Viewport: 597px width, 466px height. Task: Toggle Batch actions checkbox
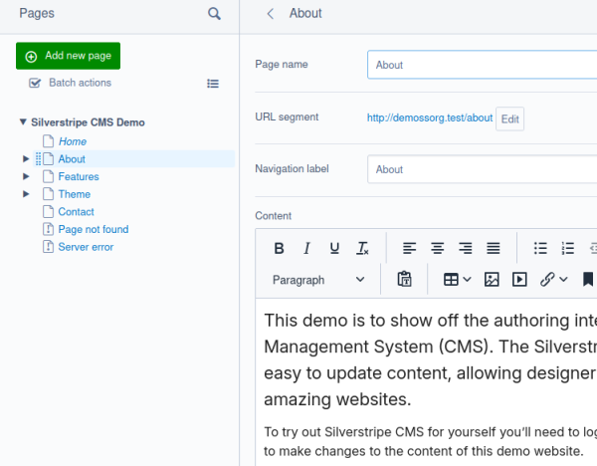(x=35, y=83)
